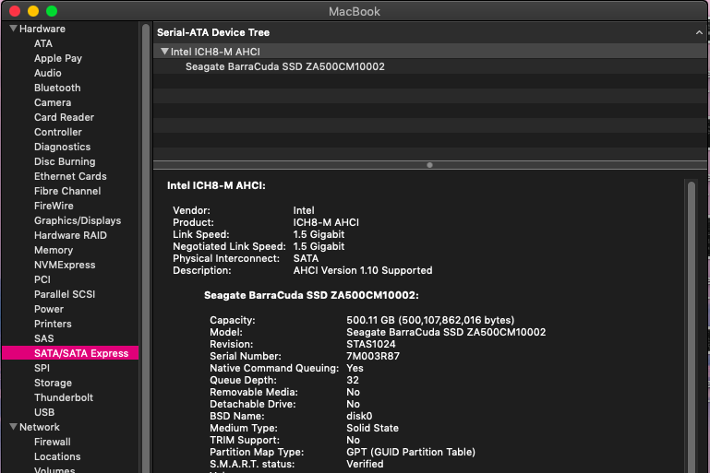This screenshot has width=710, height=473.
Task: Open PCI section
Action: [42, 279]
